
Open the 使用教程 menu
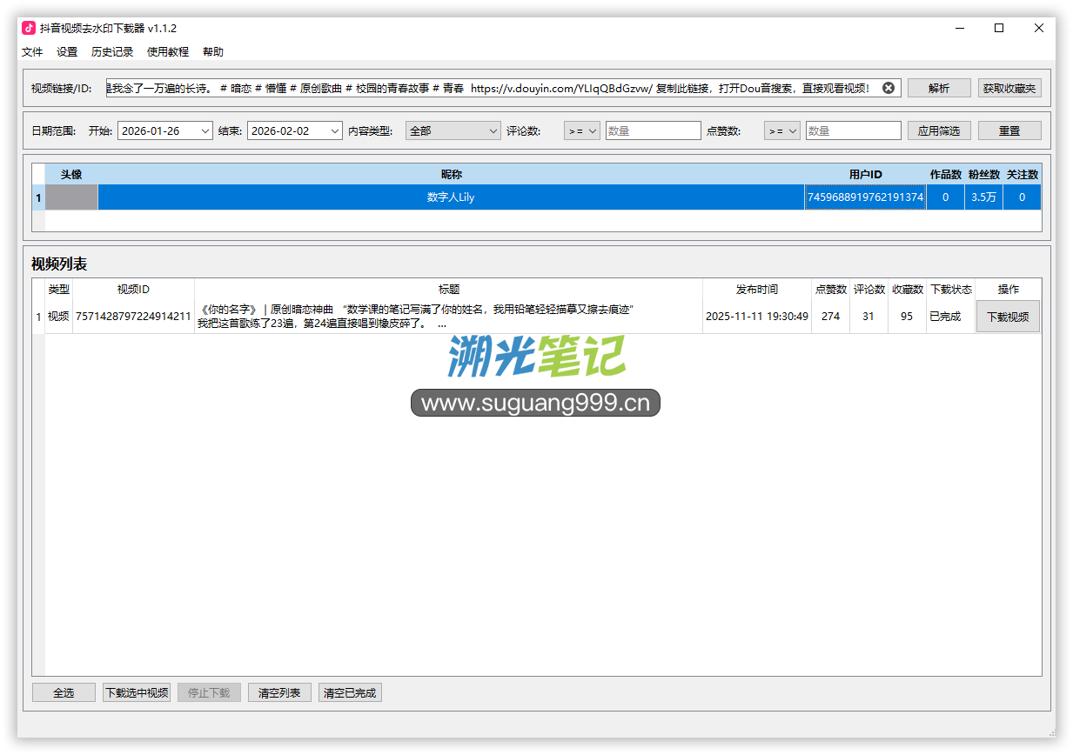click(x=168, y=52)
